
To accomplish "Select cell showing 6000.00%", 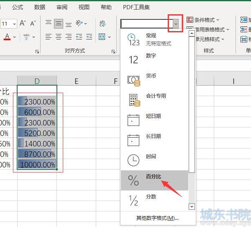I will (37, 112).
